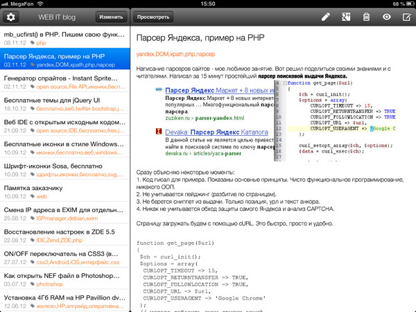Tap article tags yandex,DOM,xpath,php,парсер
This screenshot has width=416, height=312.
175,54
